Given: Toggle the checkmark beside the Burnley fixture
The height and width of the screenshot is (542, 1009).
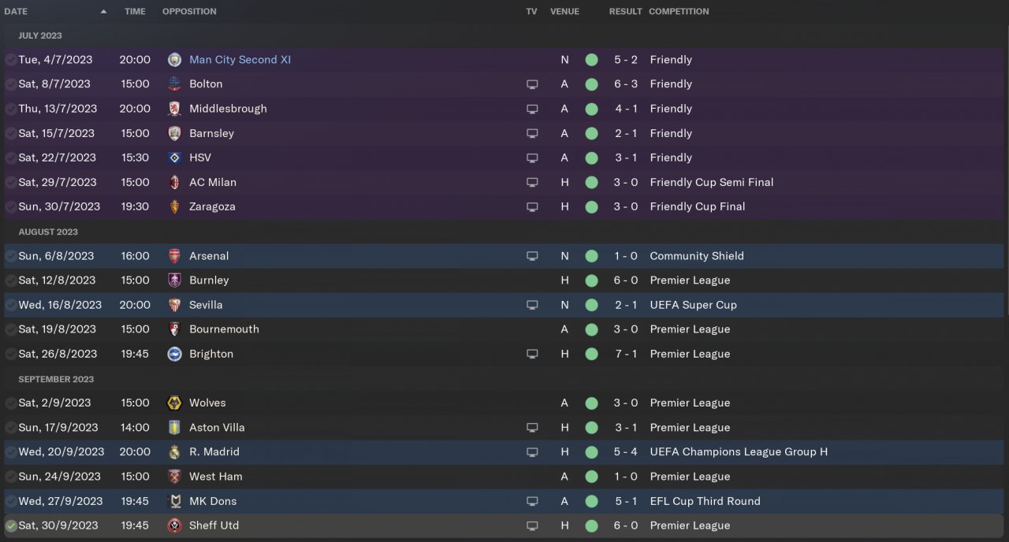Looking at the screenshot, I should (11, 280).
